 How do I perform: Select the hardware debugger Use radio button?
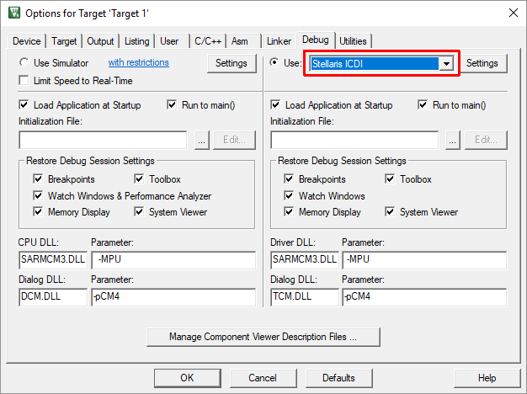tap(274, 62)
